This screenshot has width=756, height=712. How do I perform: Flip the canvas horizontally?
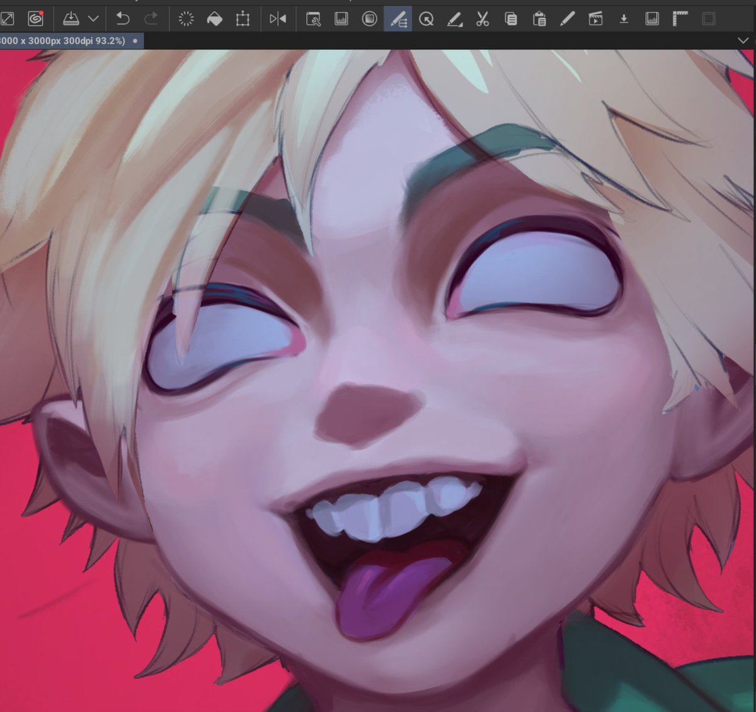pyautogui.click(x=277, y=19)
